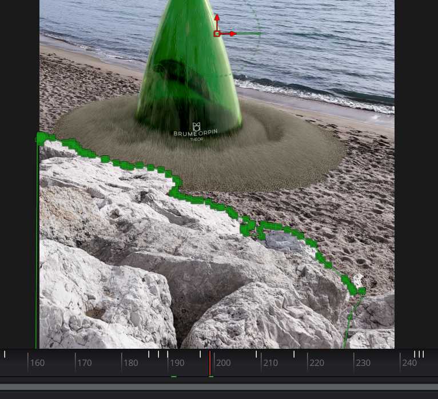
Task: Select the topmost polygon mask point at the rock's left edge
Action: [x=41, y=138]
